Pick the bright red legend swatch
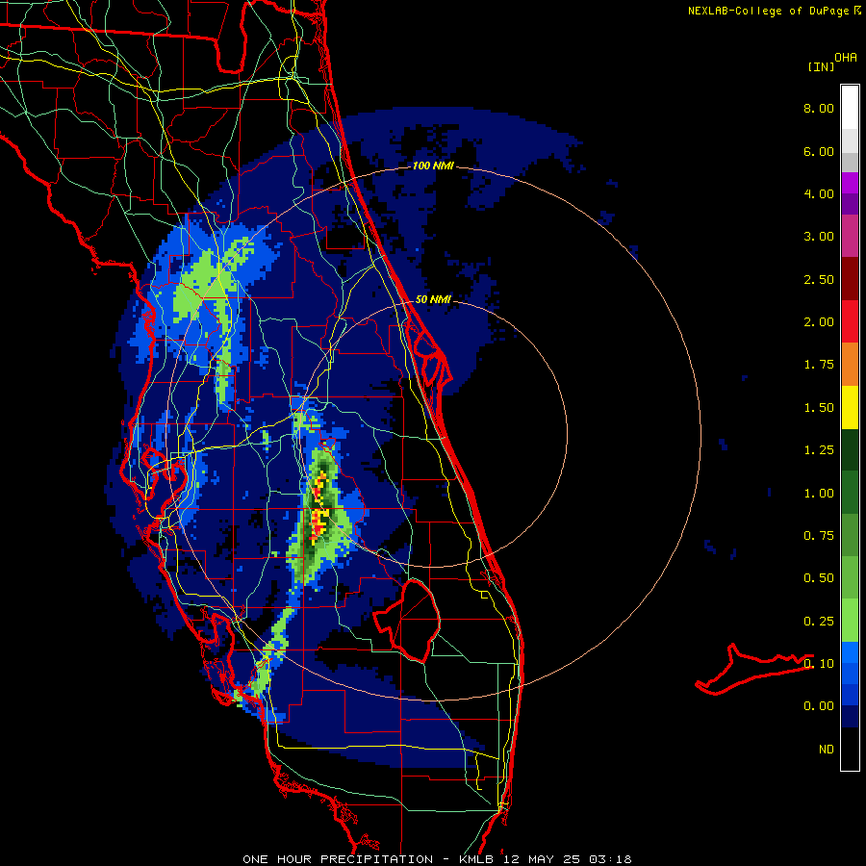Viewport: 866px width, 866px height. tap(850, 321)
